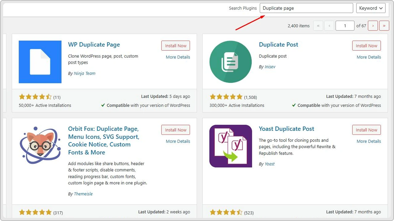Visit the Ninja Team author link
The height and width of the screenshot is (221, 394).
pyautogui.click(x=84, y=73)
